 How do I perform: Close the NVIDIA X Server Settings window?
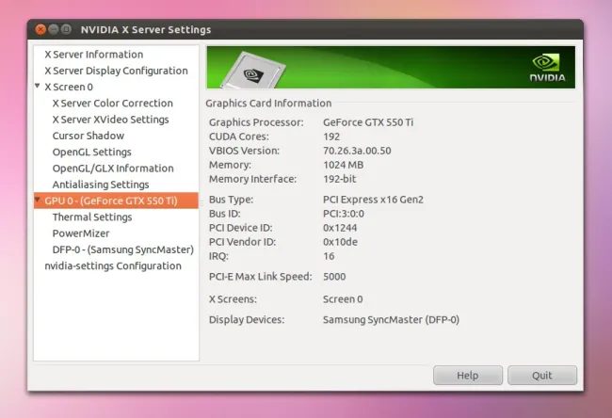pos(40,30)
